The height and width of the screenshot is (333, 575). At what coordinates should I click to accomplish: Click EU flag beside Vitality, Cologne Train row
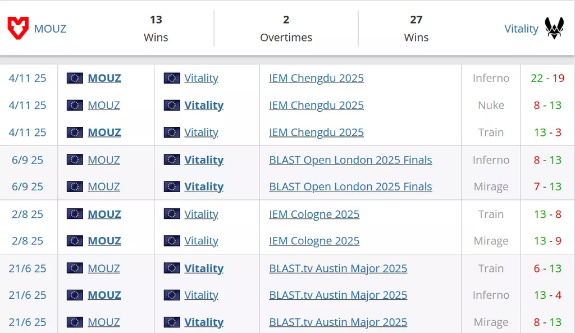pyautogui.click(x=172, y=214)
